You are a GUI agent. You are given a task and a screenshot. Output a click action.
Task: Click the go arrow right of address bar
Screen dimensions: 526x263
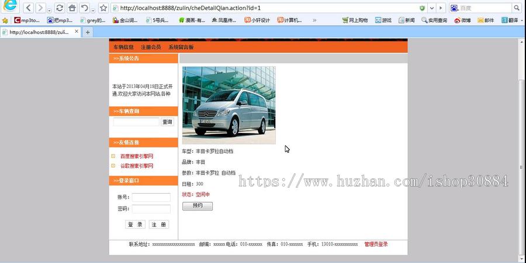(441, 8)
